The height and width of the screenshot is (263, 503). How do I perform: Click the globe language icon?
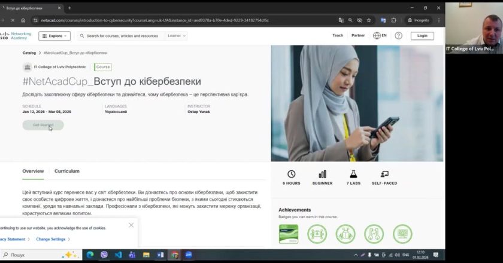[x=377, y=36]
